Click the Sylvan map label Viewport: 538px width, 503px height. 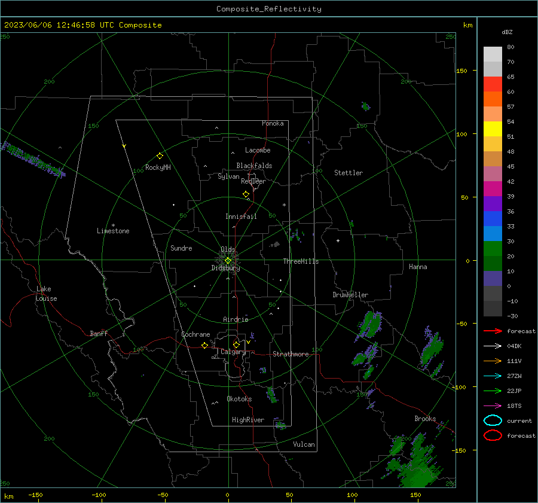click(x=228, y=176)
